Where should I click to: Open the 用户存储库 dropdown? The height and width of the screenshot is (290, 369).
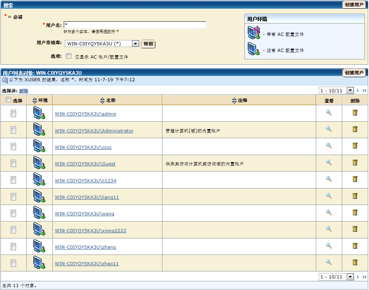click(135, 44)
